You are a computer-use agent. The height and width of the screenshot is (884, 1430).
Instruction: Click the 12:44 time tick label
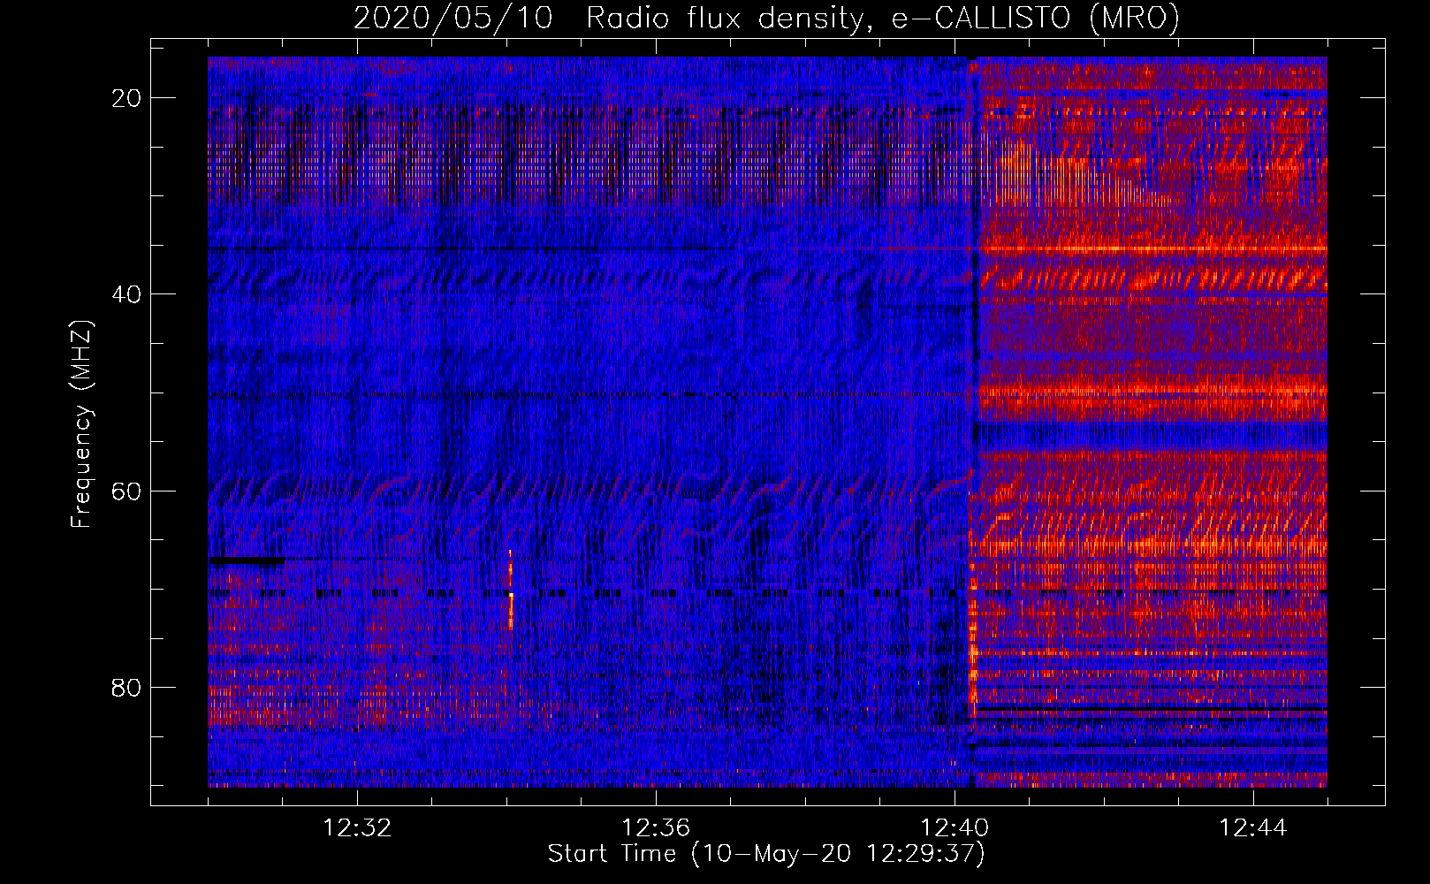click(x=1253, y=828)
